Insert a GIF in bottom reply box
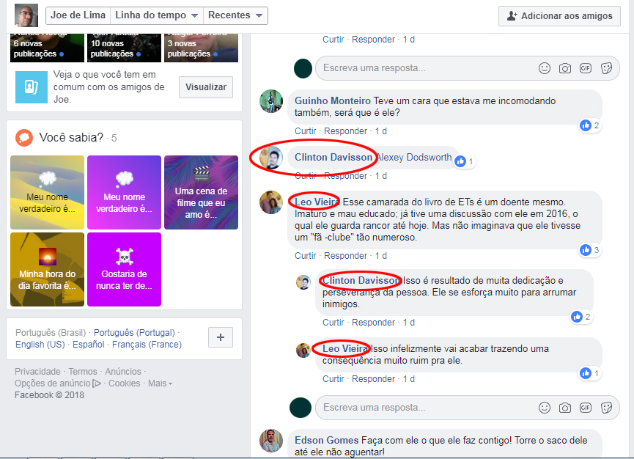Image resolution: width=634 pixels, height=459 pixels. pos(585,407)
